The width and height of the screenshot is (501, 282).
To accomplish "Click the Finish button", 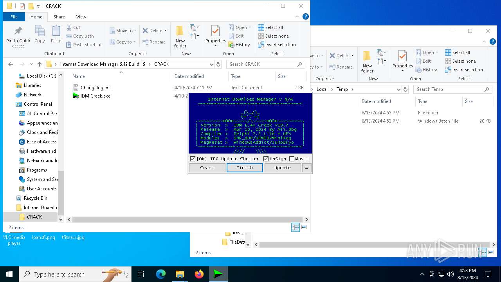I will coord(245,168).
